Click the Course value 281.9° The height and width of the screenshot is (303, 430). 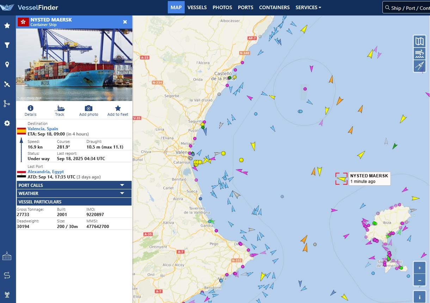click(x=64, y=147)
